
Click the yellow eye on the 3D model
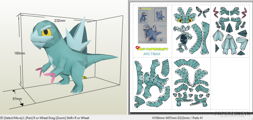[46, 32]
